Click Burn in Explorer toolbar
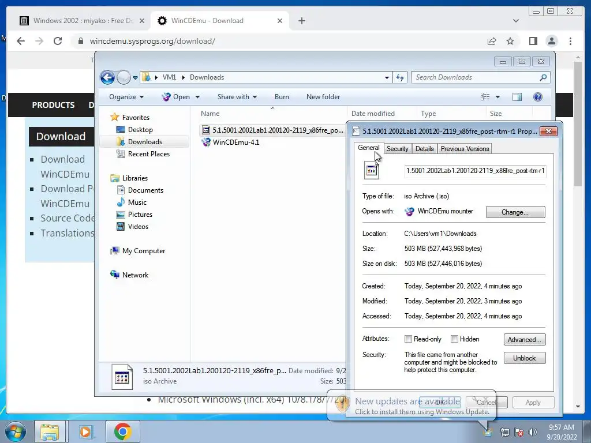 coord(282,97)
